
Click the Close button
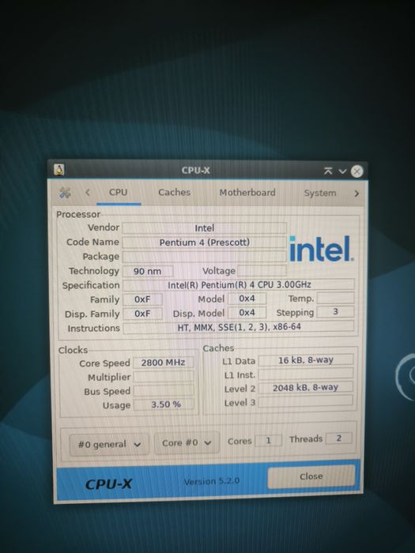(x=311, y=476)
